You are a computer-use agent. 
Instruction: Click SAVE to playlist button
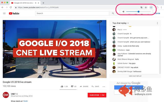[x=95, y=86]
